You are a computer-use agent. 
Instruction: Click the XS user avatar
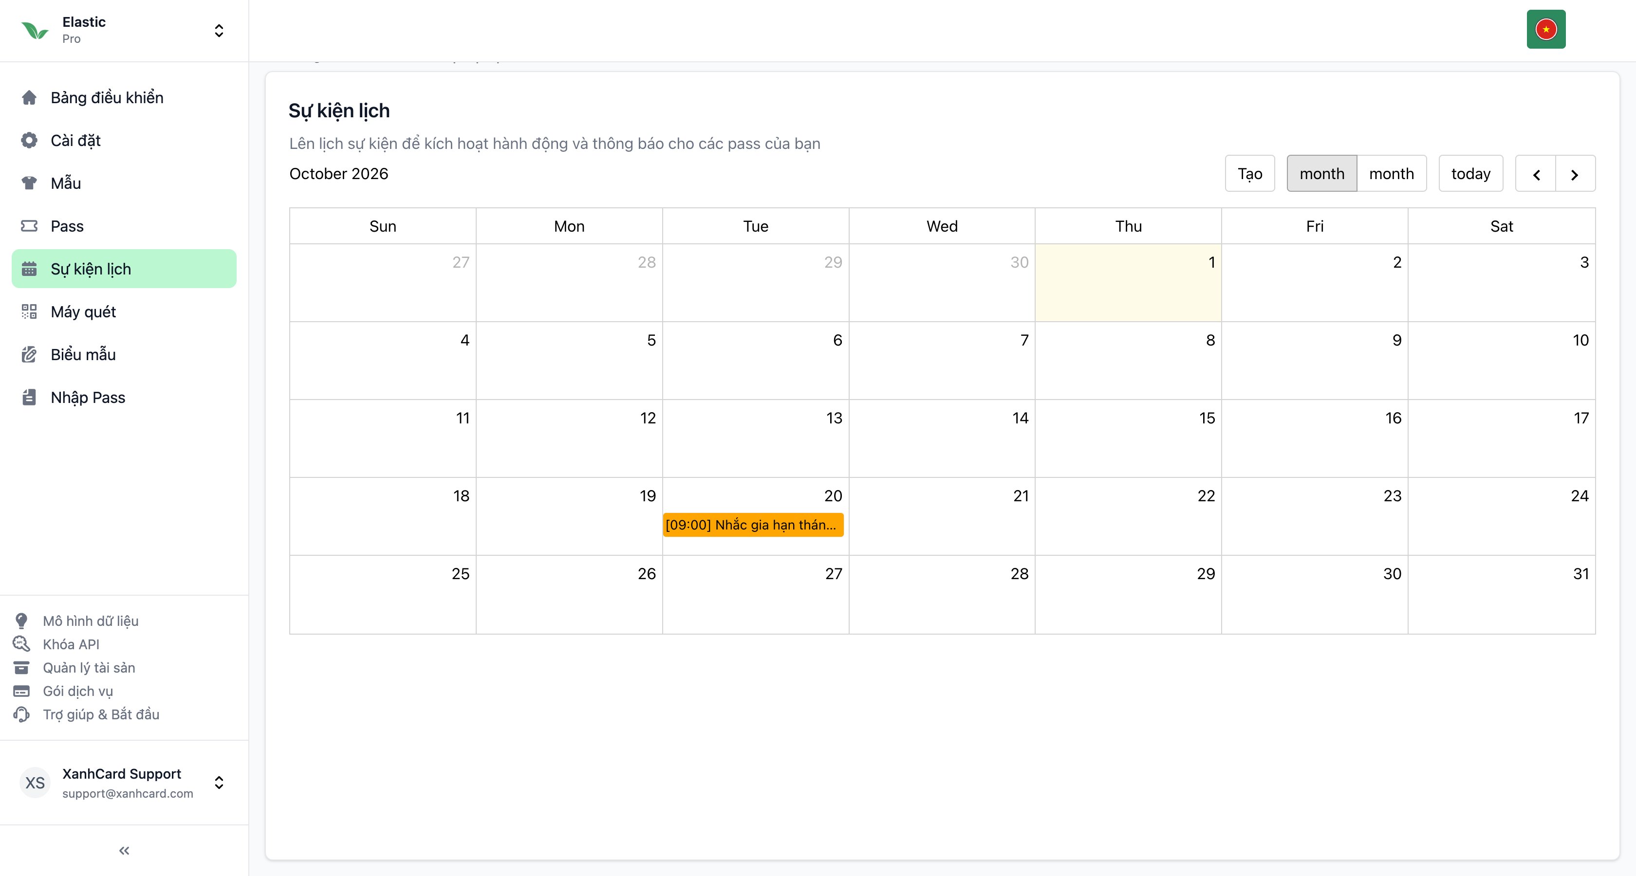coord(35,783)
